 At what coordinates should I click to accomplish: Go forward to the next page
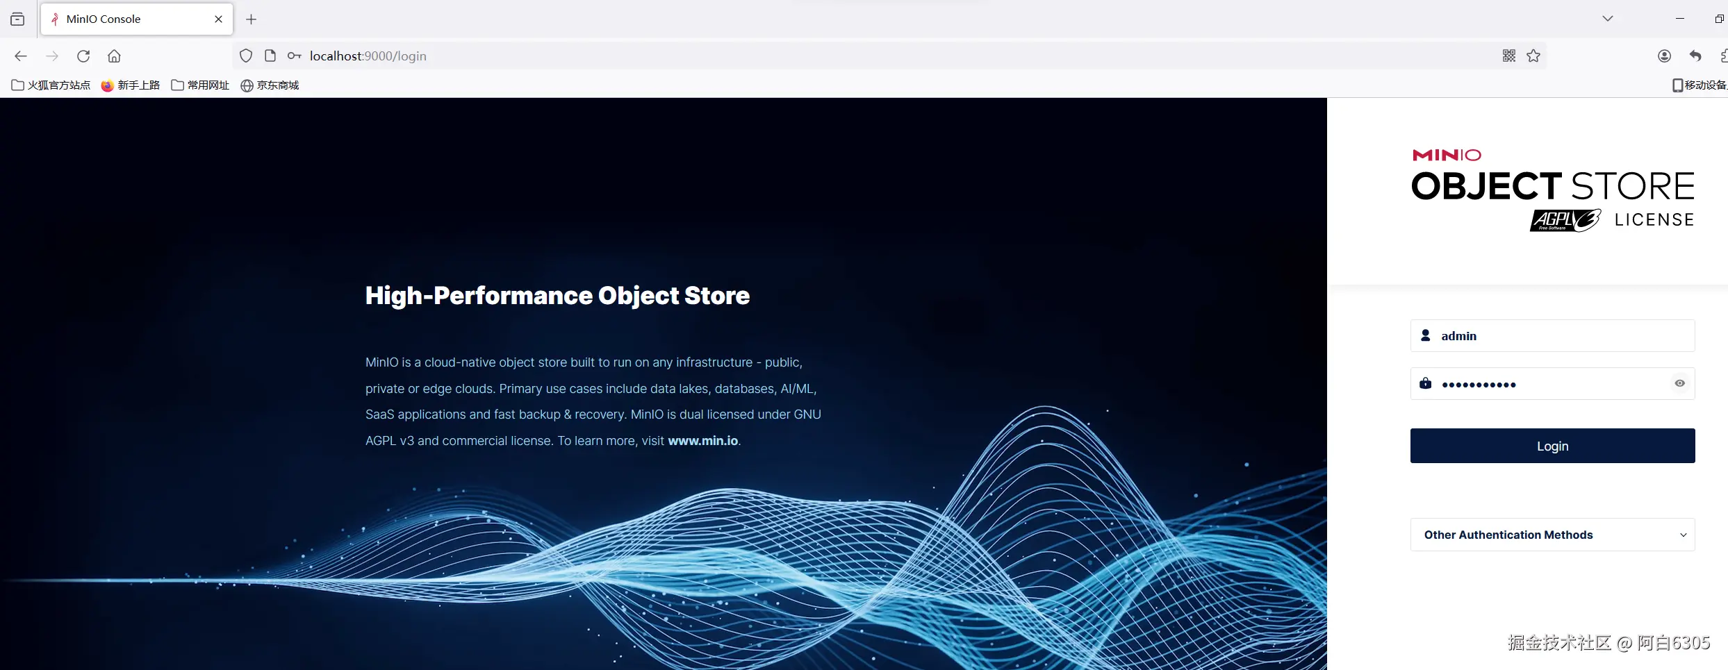[52, 56]
